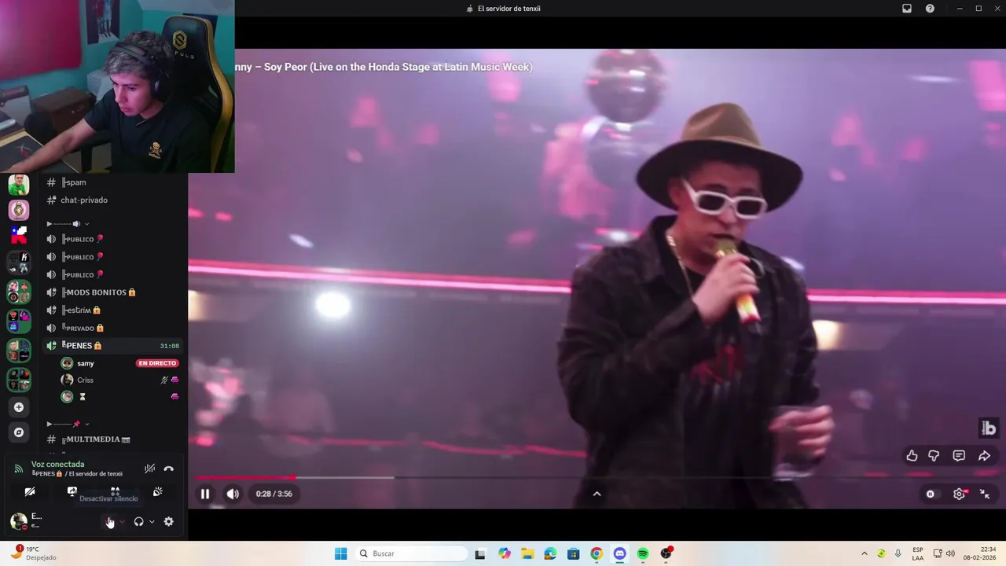This screenshot has height=566, width=1006.
Task: Open the Discord help question-mark icon
Action: pos(930,9)
